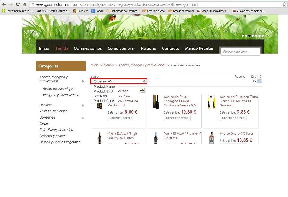Image resolution: width=288 pixels, height=197 pixels.
Task: Open the Caviar category
Action: (44, 123)
